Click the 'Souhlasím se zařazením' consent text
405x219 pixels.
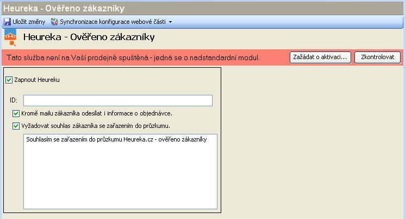116,139
